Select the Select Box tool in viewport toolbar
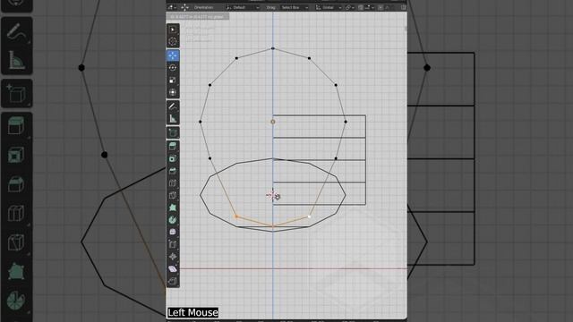573x322 pixels. click(x=173, y=30)
